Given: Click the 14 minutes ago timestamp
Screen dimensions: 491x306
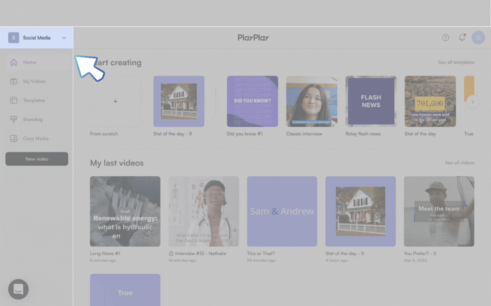Looking at the screenshot, I should [x=182, y=260].
